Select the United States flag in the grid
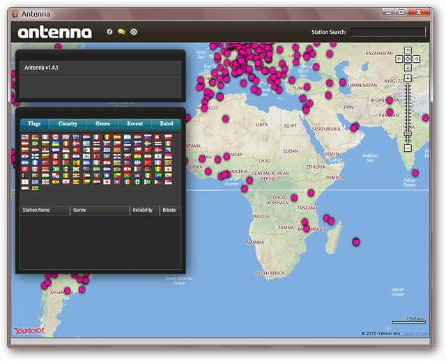The width and height of the screenshot is (446, 361). tap(26, 137)
